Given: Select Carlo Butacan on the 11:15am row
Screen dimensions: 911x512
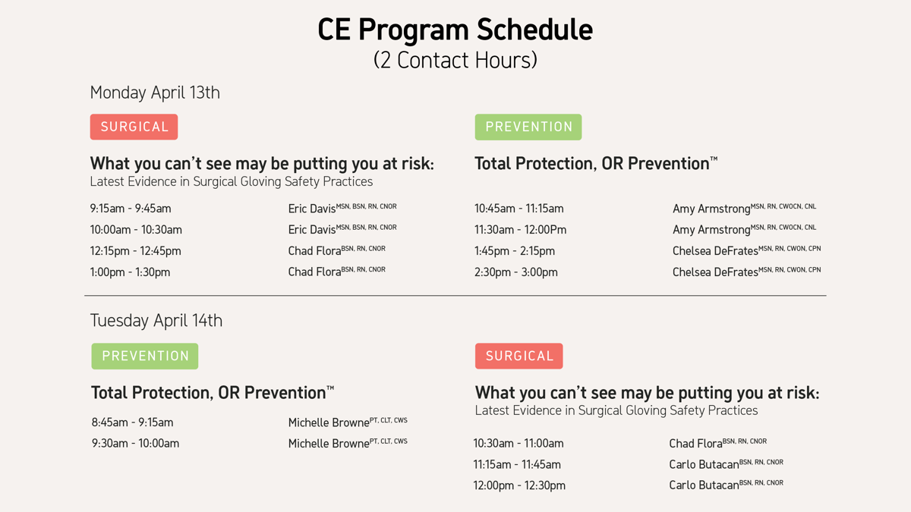Looking at the screenshot, I should [704, 464].
